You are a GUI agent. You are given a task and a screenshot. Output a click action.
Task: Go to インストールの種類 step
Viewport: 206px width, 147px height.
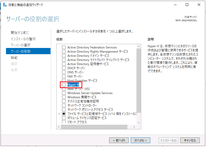23,39
